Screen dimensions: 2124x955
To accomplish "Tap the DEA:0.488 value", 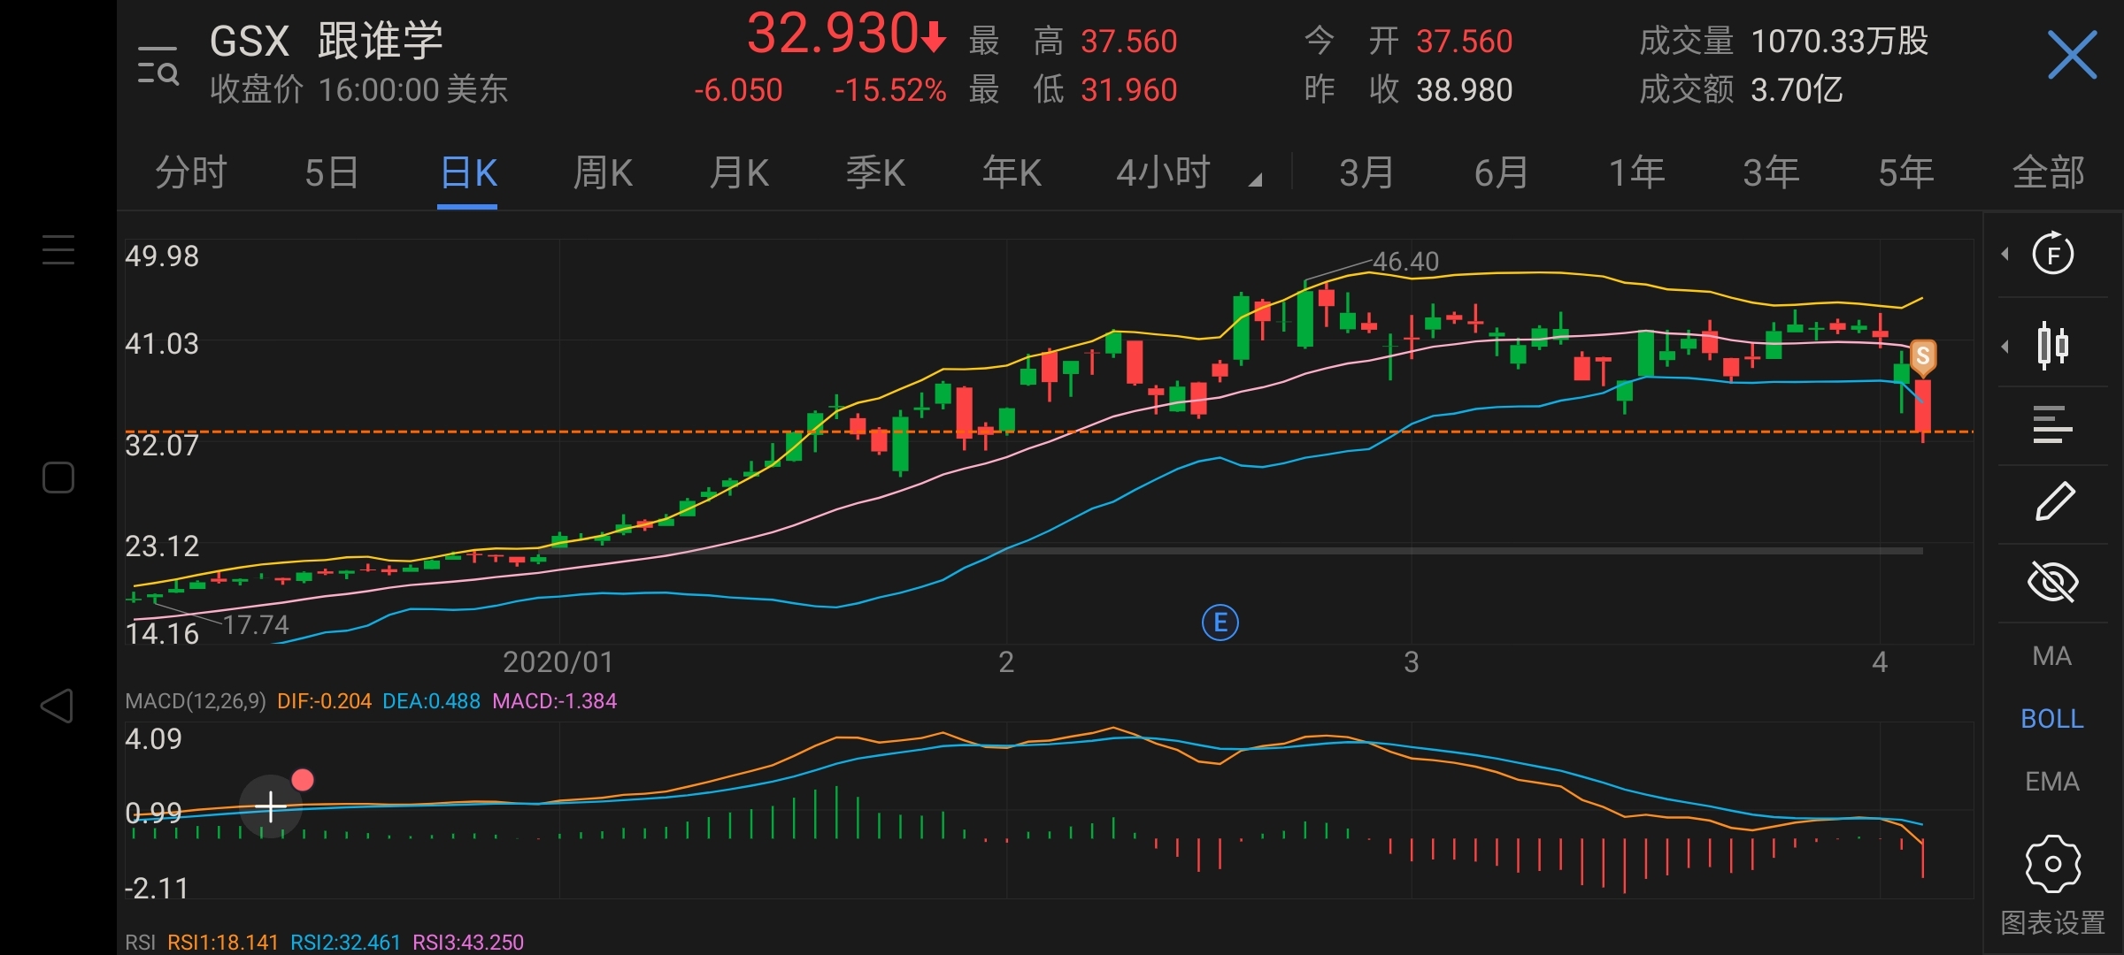I will pyautogui.click(x=431, y=701).
